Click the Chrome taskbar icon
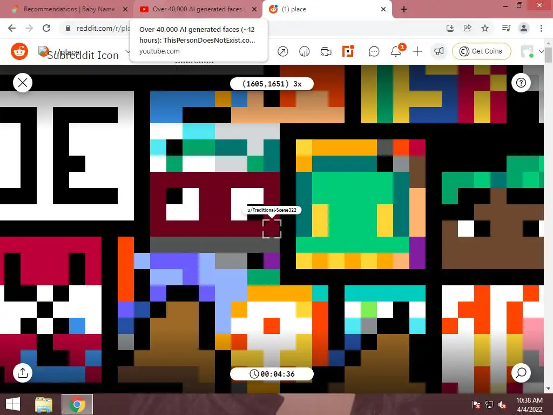553x415 pixels. coord(77,404)
